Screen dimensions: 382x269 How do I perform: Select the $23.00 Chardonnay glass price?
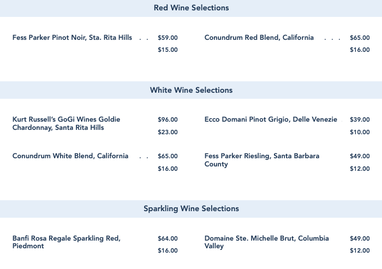click(168, 132)
